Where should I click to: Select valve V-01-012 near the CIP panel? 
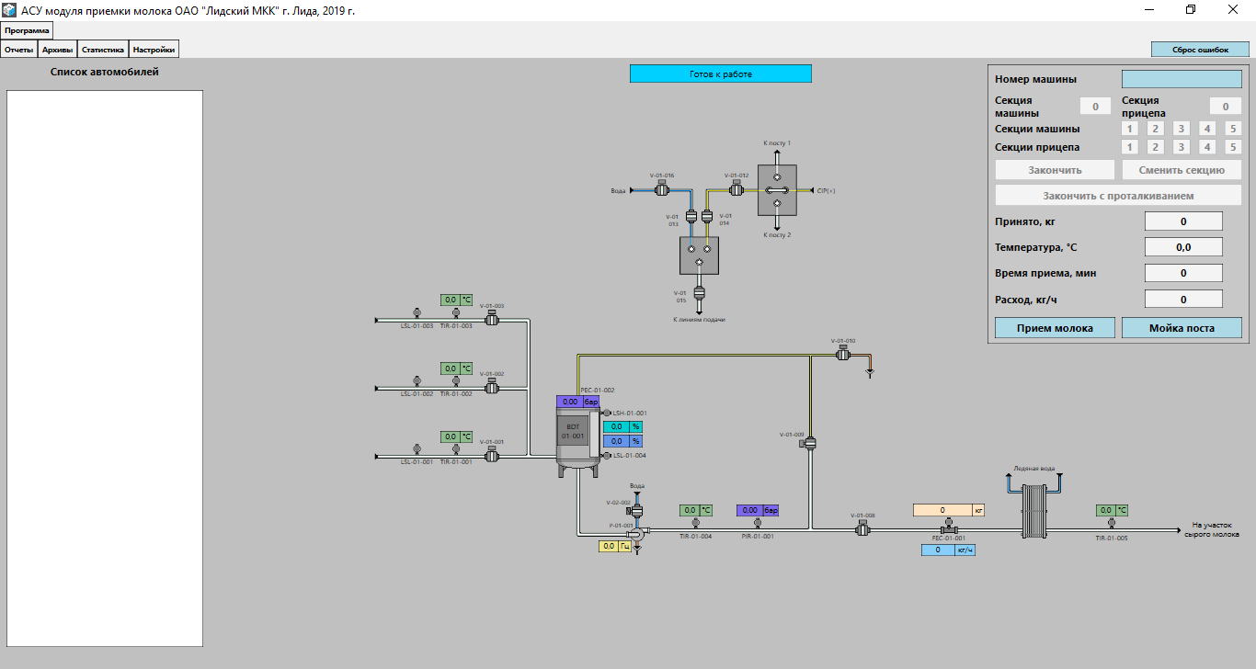point(736,189)
